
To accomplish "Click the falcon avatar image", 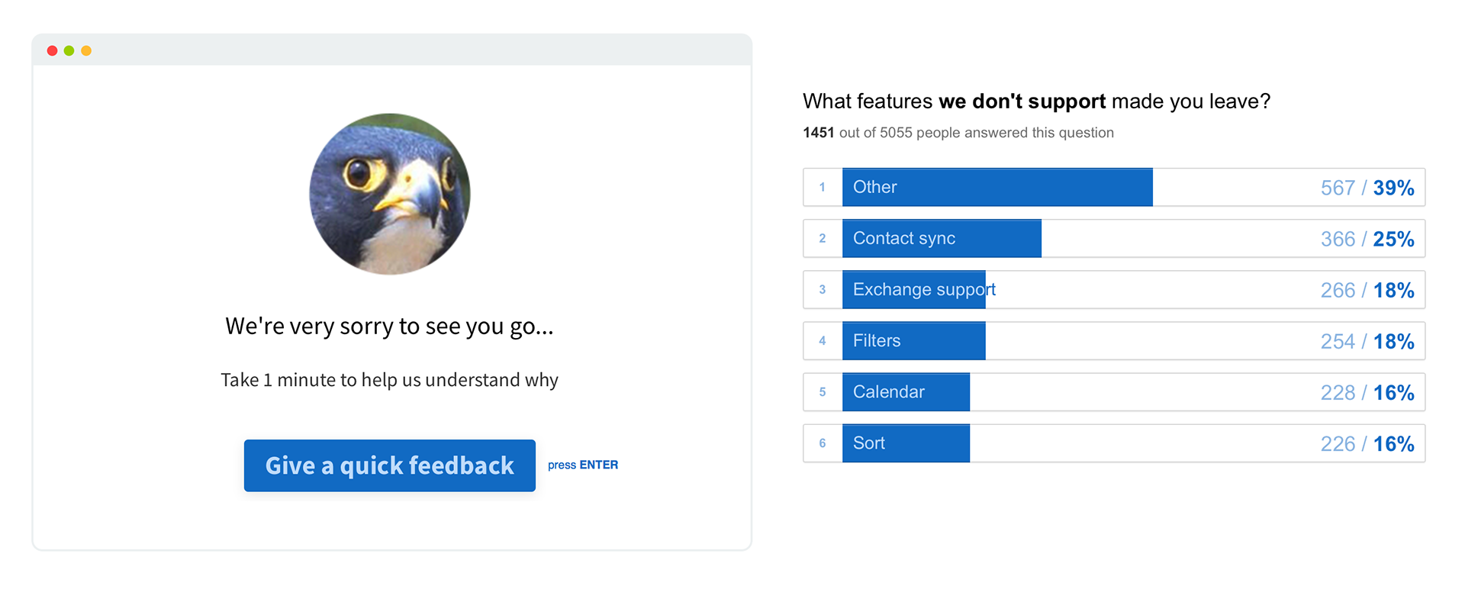I will coord(390,194).
